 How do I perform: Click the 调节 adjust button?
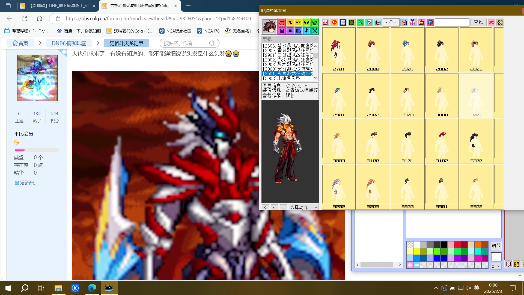click(496, 246)
